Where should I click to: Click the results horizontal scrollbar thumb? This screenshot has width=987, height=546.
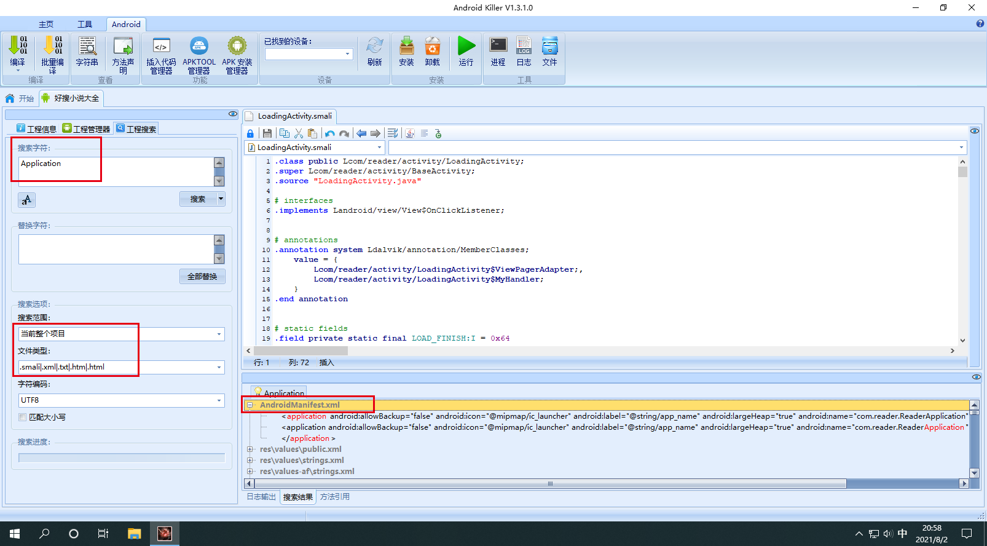(551, 484)
